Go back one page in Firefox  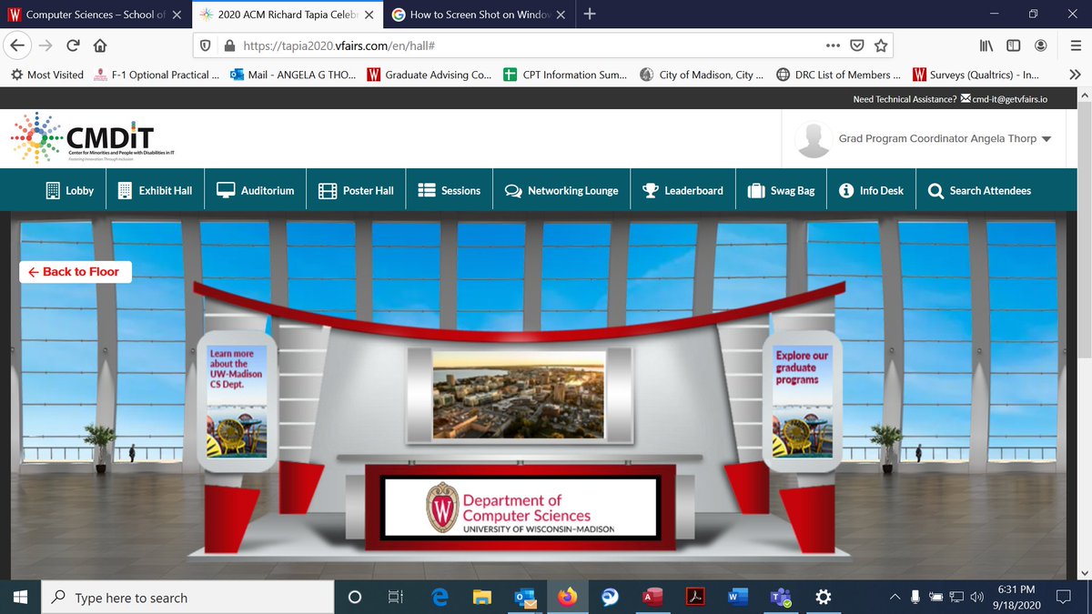click(x=18, y=45)
